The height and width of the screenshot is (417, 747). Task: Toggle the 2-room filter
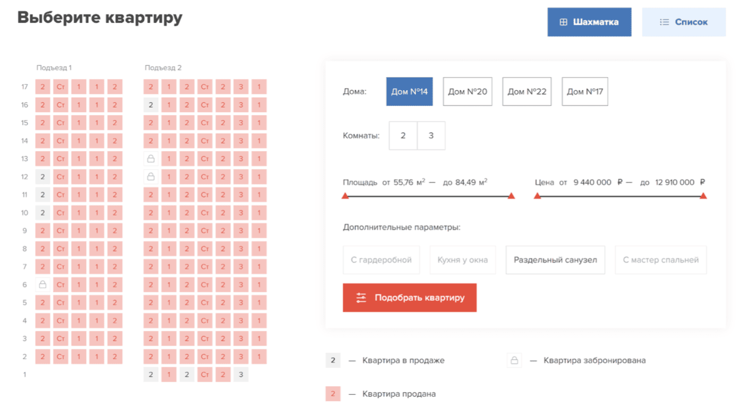pos(403,136)
